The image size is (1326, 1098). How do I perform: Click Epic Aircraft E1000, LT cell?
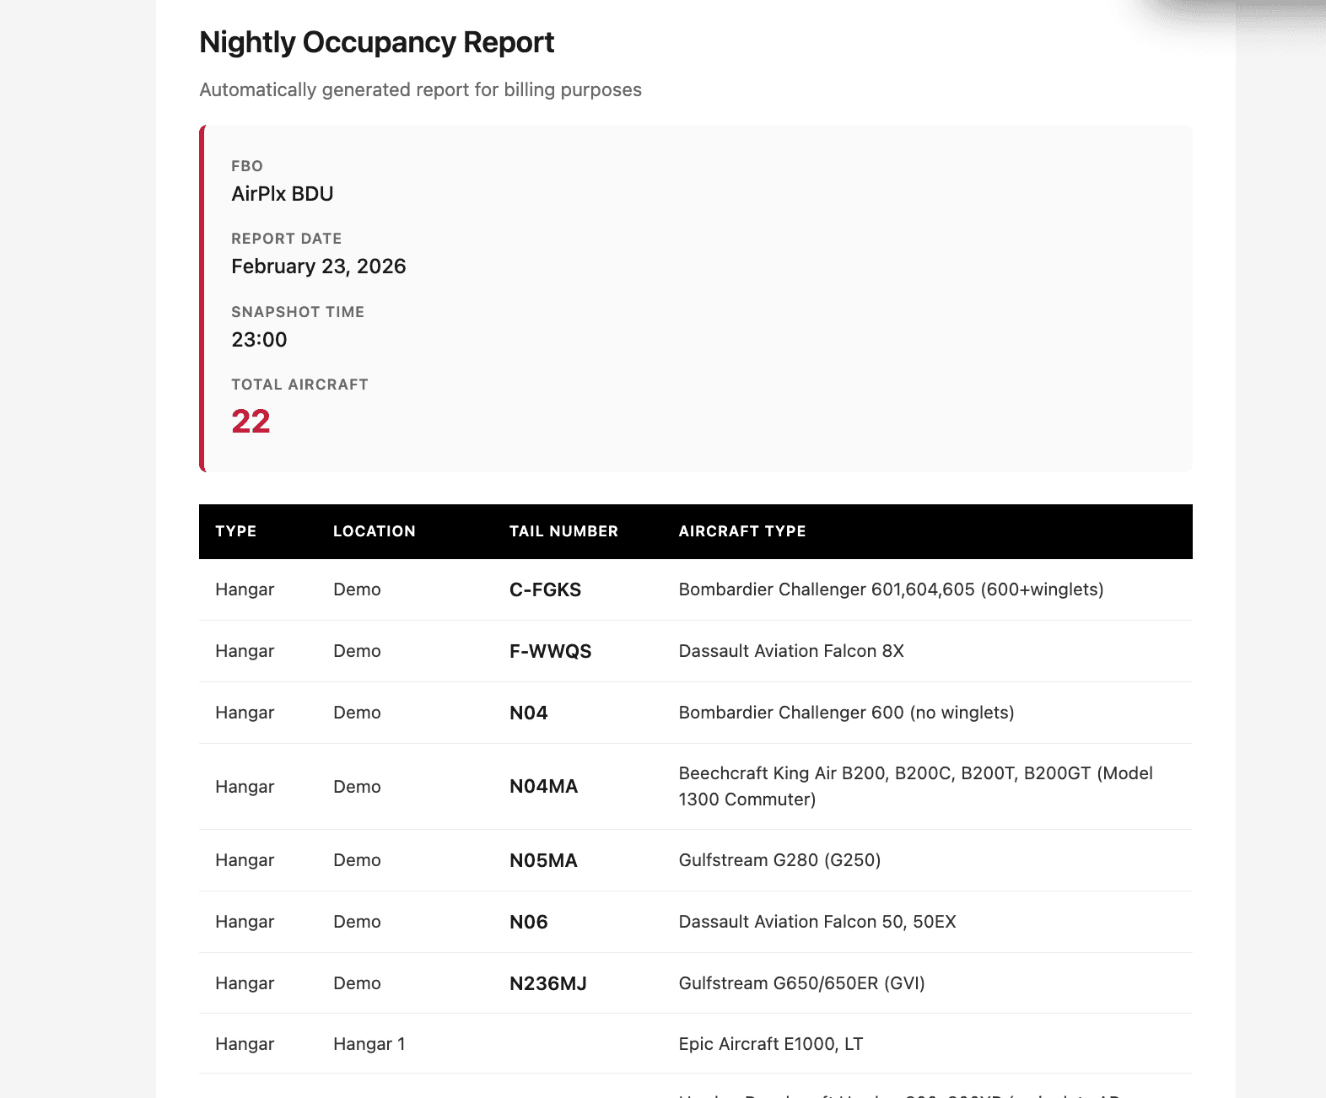[770, 1044]
